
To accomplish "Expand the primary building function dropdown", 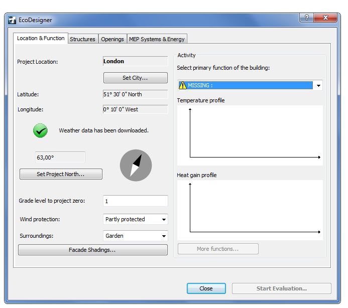I will [250, 85].
